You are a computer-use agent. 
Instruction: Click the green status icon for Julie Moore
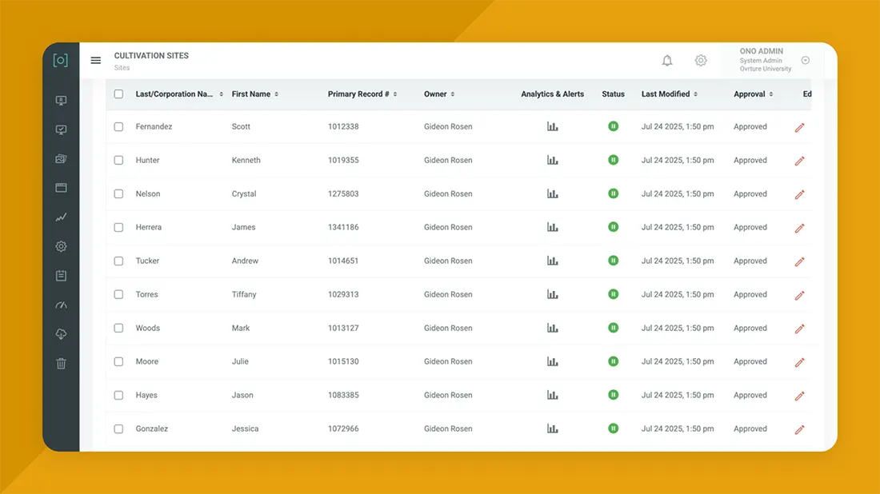(613, 361)
